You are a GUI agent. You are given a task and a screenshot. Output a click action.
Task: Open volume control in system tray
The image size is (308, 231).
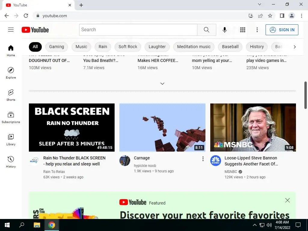[269, 225]
